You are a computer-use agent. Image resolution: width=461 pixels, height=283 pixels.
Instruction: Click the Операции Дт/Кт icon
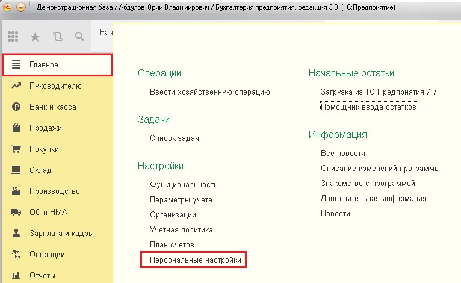[x=16, y=254]
